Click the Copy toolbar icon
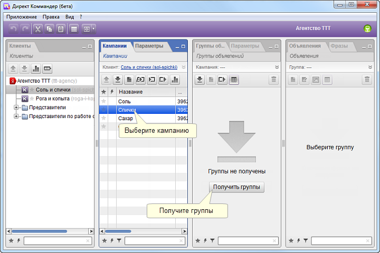Image resolution: width=380 pixels, height=253 pixels. point(49,29)
